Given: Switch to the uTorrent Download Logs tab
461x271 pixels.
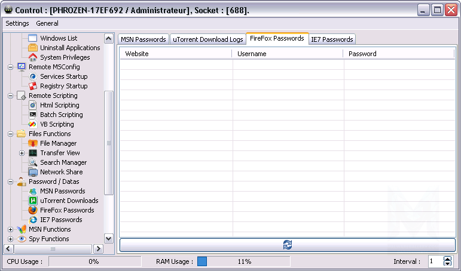Looking at the screenshot, I should (207, 39).
